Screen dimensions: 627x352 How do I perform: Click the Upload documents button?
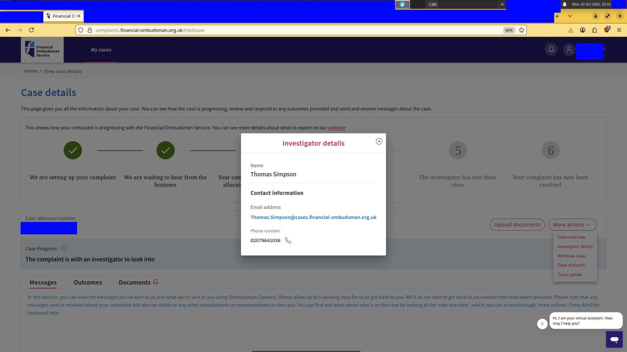(x=516, y=224)
